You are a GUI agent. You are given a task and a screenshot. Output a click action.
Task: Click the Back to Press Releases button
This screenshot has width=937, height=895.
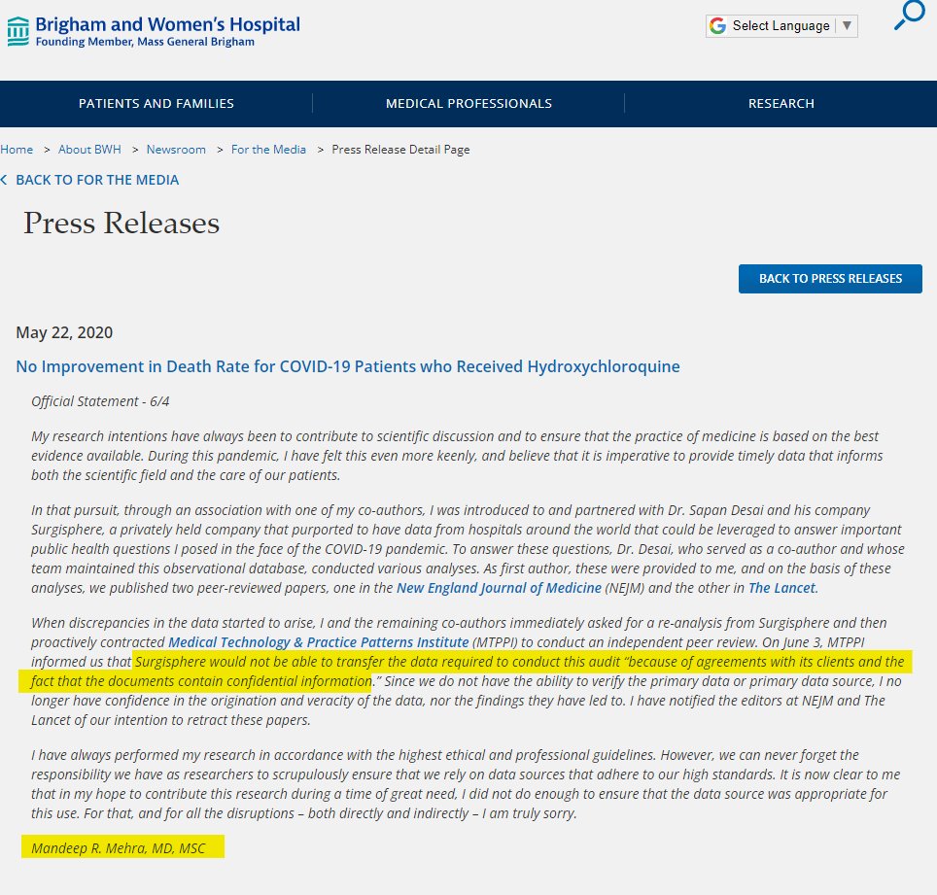click(x=830, y=278)
